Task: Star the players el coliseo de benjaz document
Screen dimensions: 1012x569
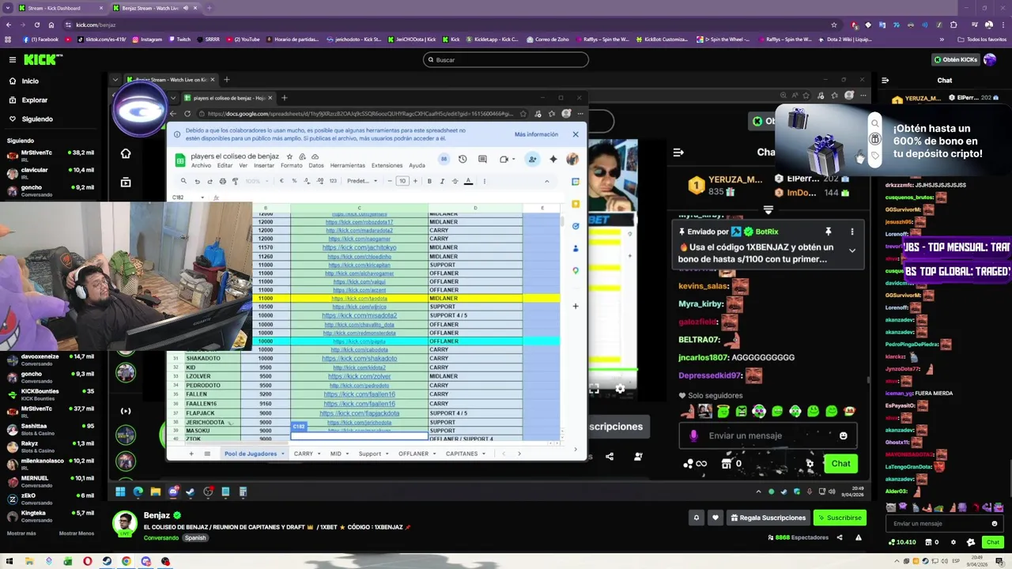Action: [289, 156]
